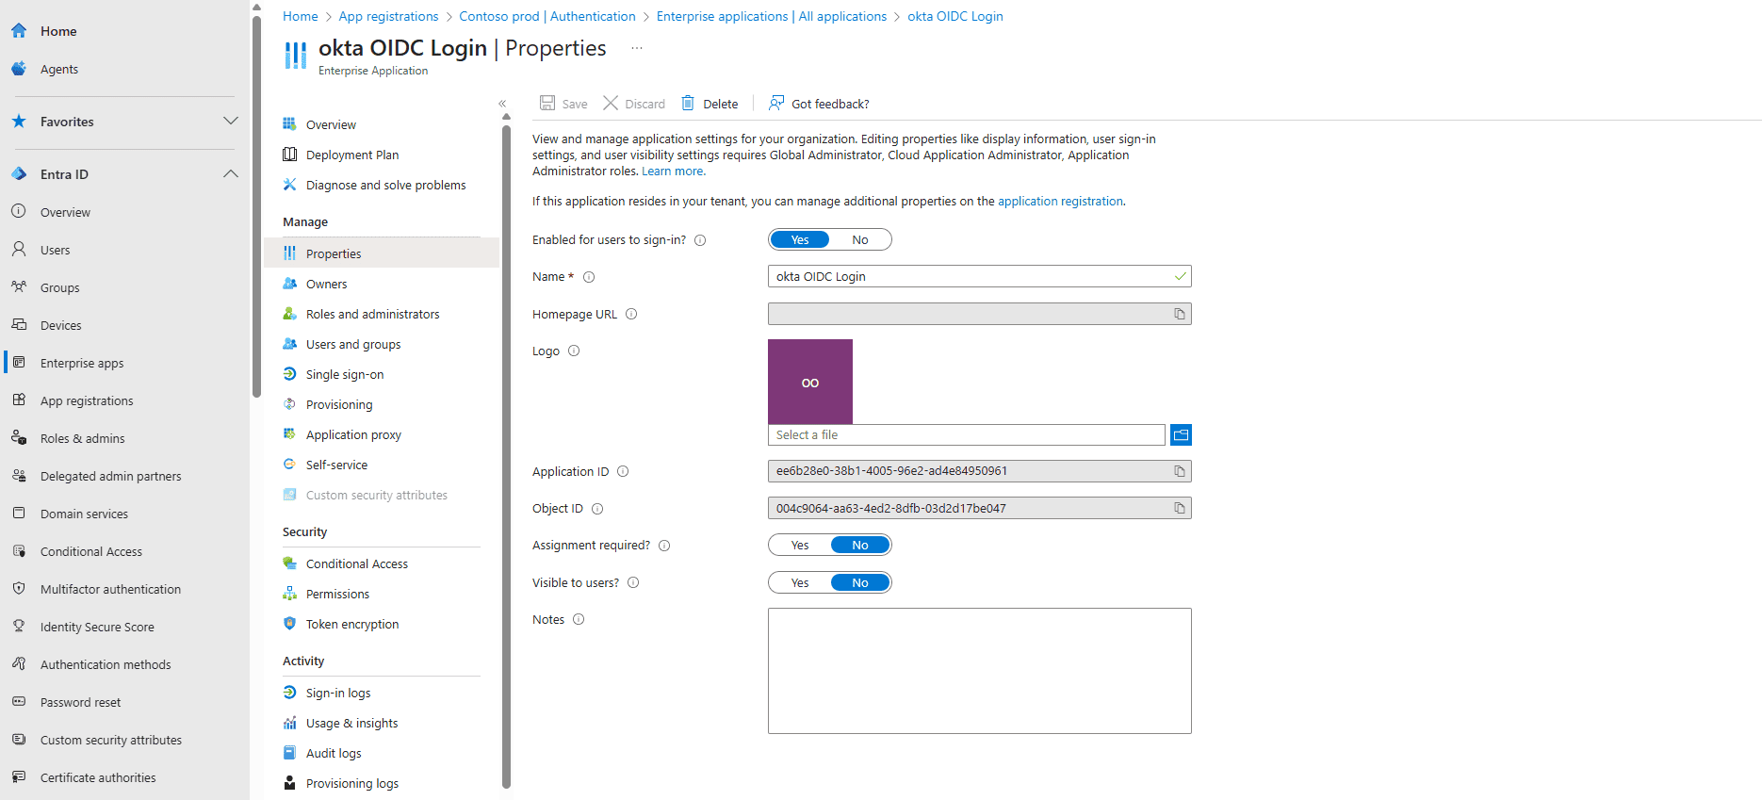Click the Deployment Plan book icon
The width and height of the screenshot is (1762, 800).
point(290,155)
